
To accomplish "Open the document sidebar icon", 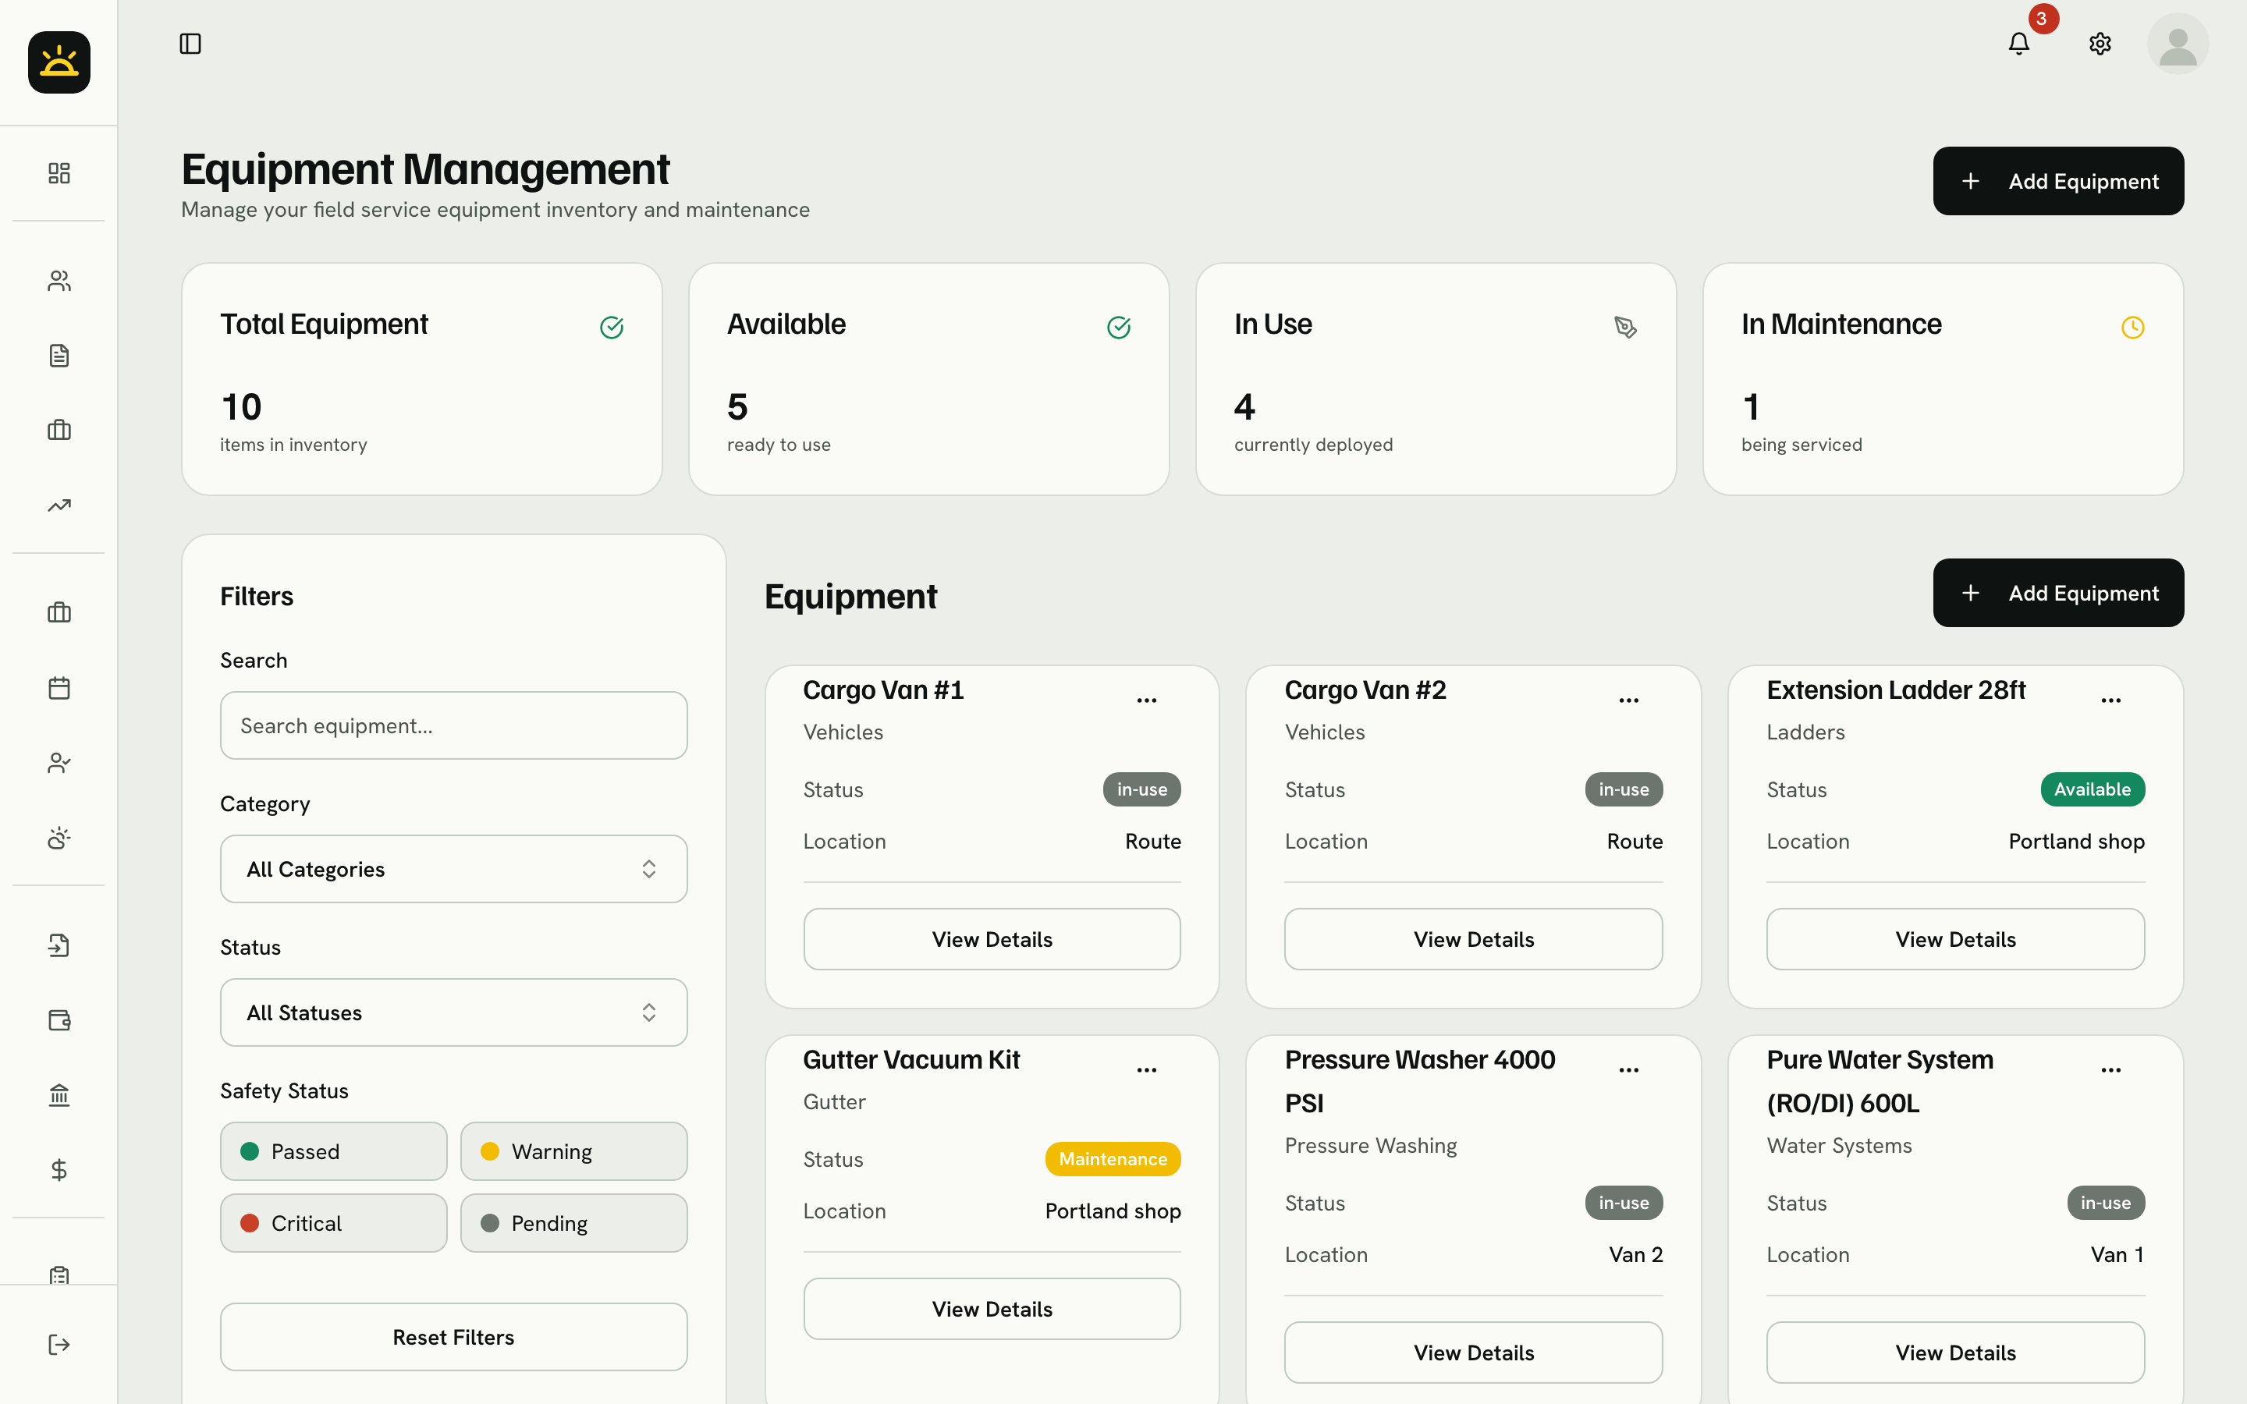I will click(x=59, y=356).
